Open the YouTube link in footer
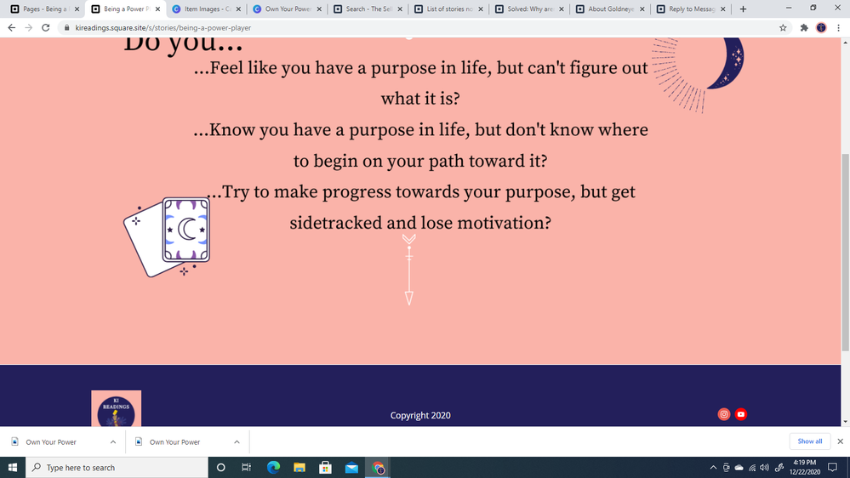Image resolution: width=850 pixels, height=478 pixels. pyautogui.click(x=740, y=414)
